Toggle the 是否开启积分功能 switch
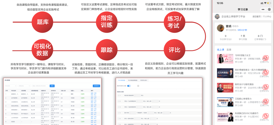The width and height of the screenshot is (274, 125). click(129, 86)
